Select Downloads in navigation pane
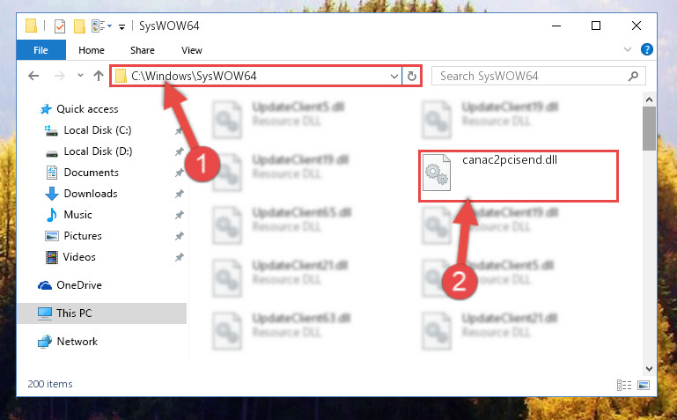 [x=91, y=194]
